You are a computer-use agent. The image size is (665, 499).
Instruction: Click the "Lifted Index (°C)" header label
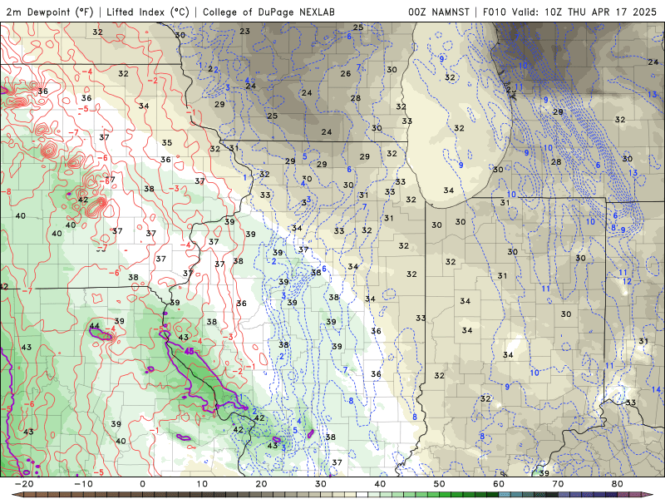(148, 12)
